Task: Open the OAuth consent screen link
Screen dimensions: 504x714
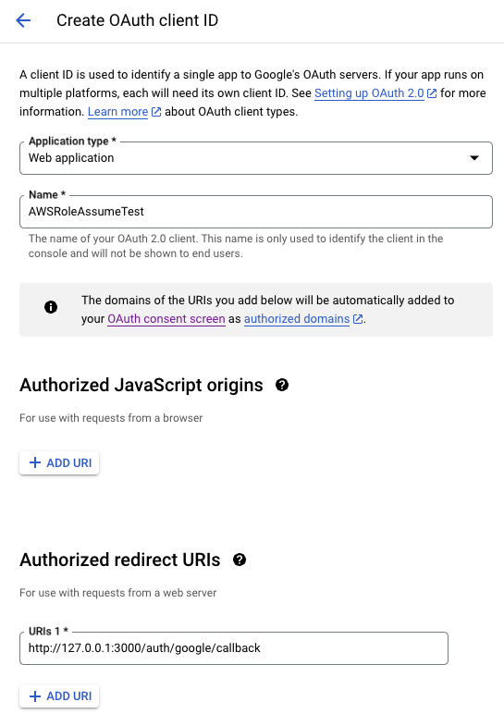Action: tap(166, 319)
